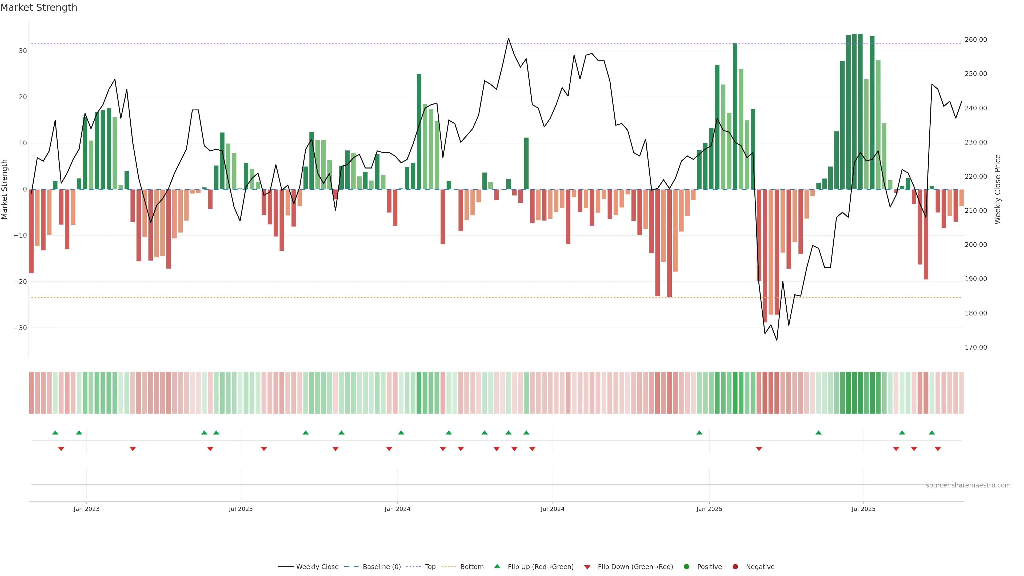Click the Baseline (0) dashed legend icon
Screen dimensions: 1024x576
click(x=351, y=567)
